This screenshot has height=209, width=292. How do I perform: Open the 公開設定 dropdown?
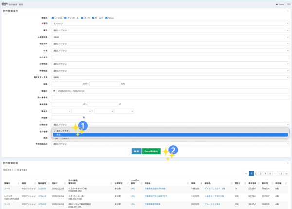point(170,125)
